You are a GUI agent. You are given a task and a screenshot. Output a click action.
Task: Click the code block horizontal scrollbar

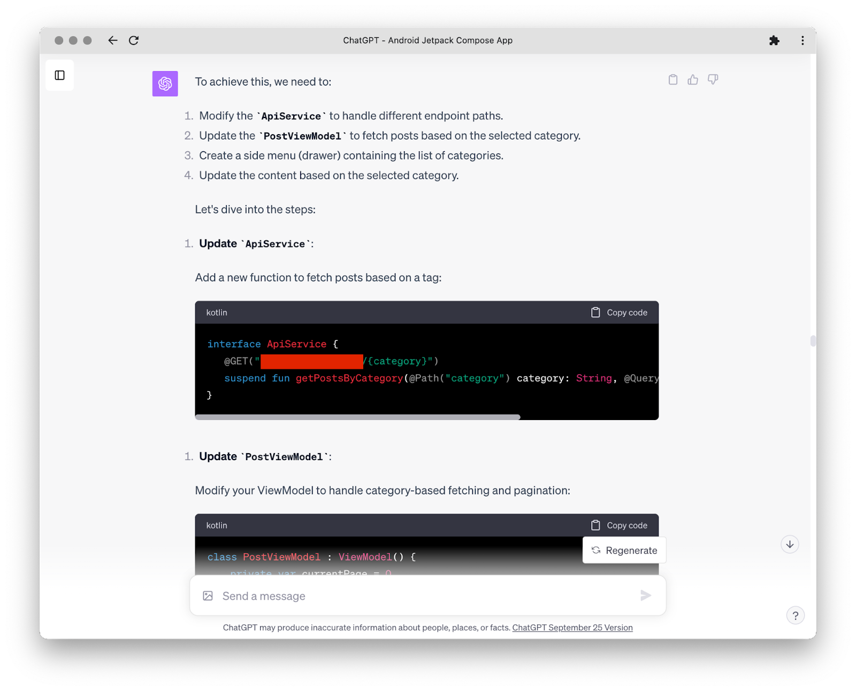click(x=357, y=417)
